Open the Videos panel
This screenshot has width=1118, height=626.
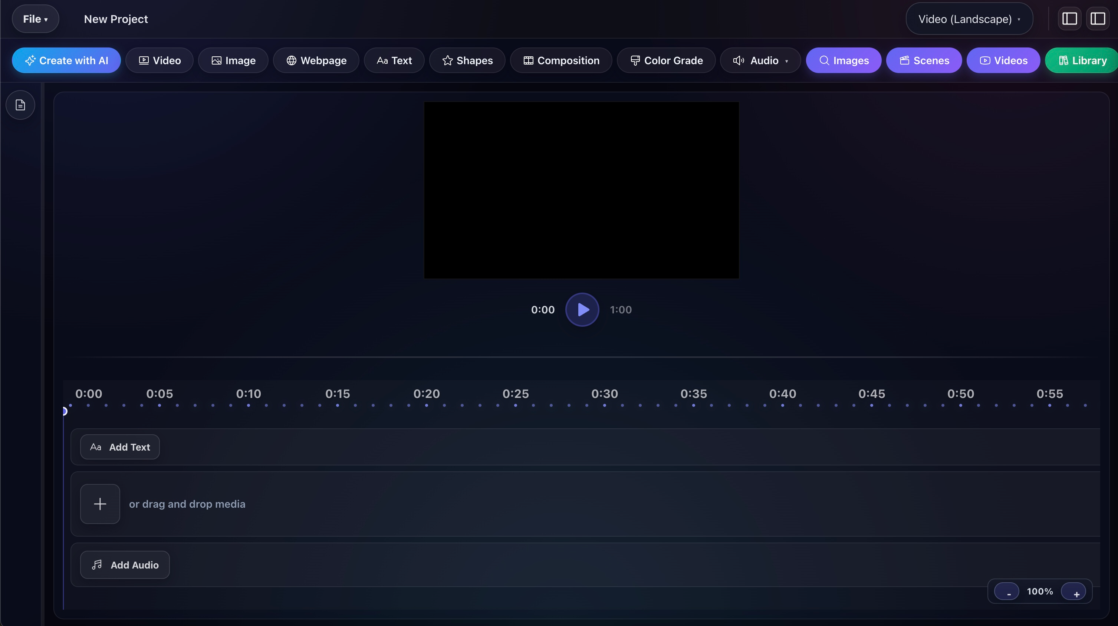pos(1003,60)
